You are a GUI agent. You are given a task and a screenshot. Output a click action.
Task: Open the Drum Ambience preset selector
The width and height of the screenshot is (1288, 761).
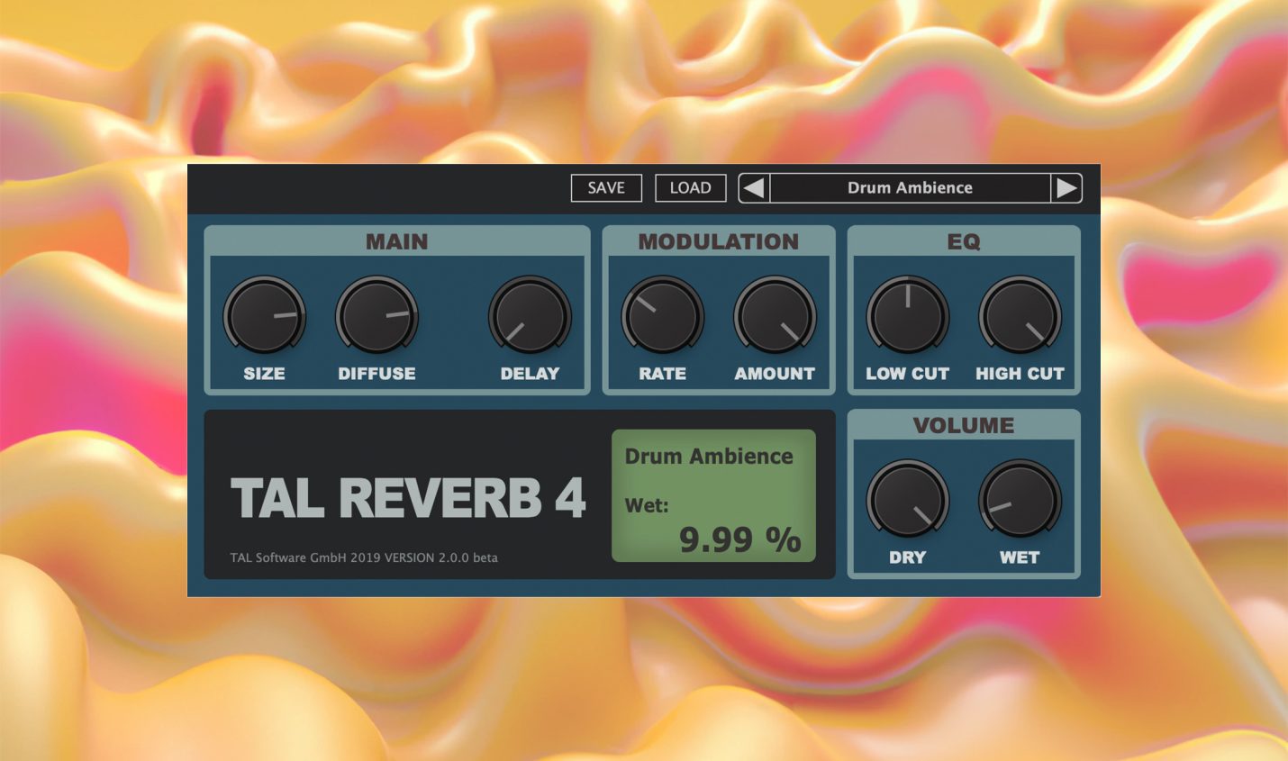click(909, 188)
